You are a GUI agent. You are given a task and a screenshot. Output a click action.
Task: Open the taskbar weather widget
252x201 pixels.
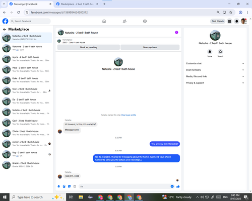point(177,197)
